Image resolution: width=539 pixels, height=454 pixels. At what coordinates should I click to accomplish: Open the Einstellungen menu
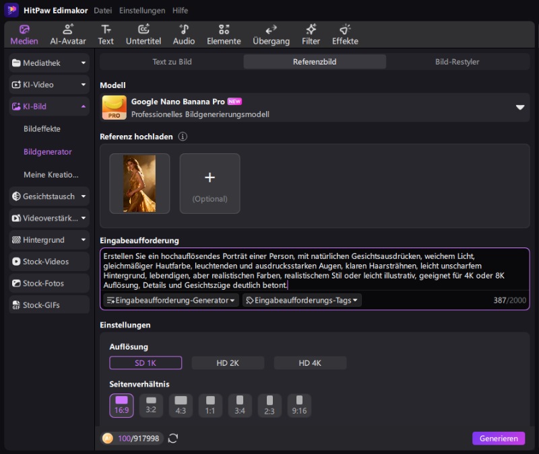point(141,11)
